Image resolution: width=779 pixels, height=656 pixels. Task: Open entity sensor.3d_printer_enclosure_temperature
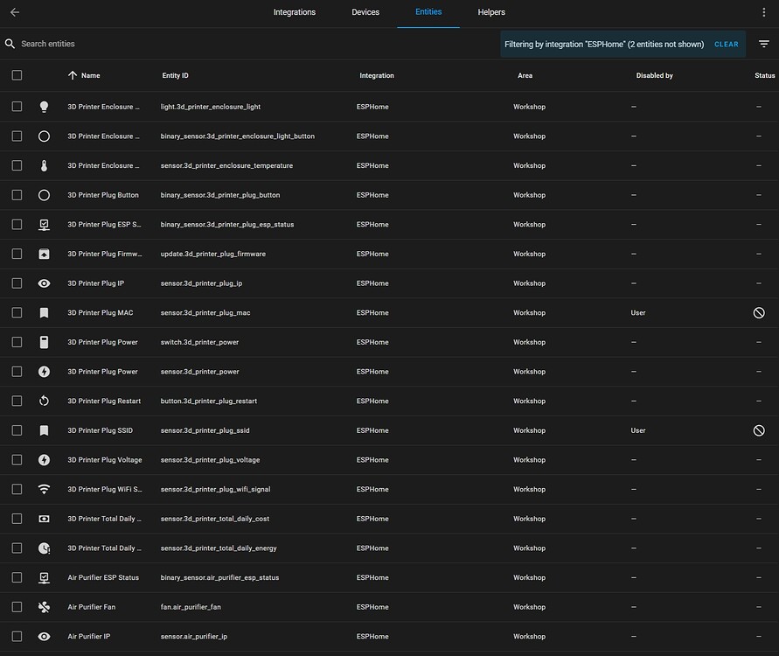(226, 165)
